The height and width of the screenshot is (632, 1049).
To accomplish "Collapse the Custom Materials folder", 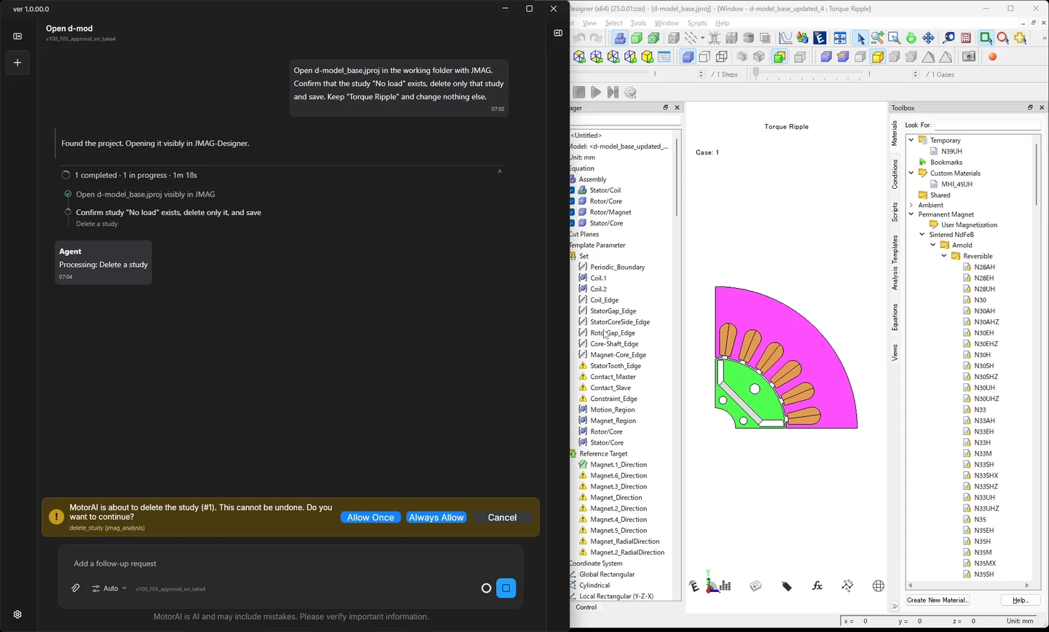I will 911,173.
